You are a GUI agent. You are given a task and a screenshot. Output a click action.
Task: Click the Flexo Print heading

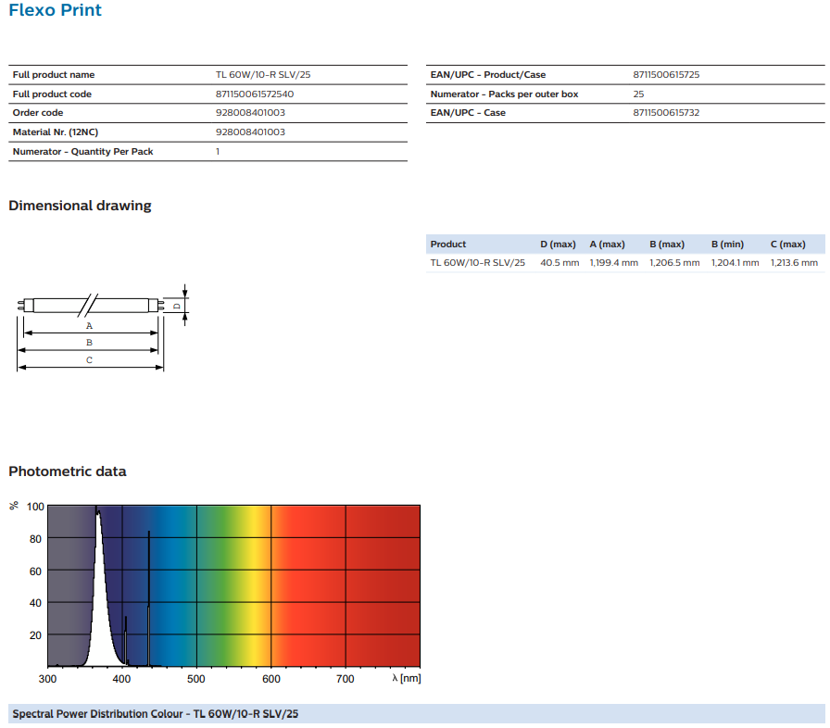(55, 10)
